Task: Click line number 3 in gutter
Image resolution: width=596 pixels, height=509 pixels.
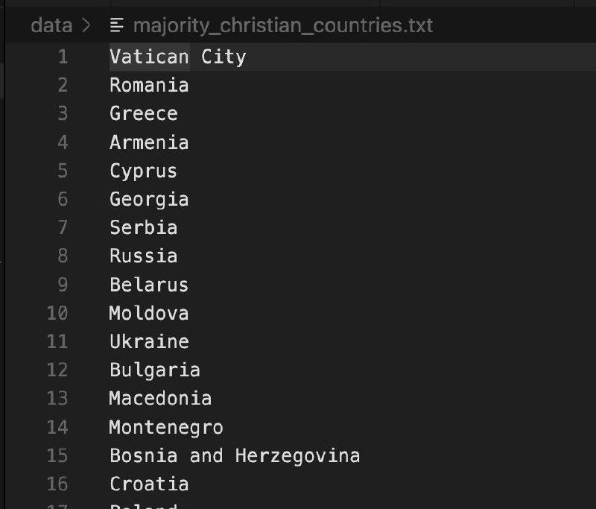Action: [x=63, y=114]
